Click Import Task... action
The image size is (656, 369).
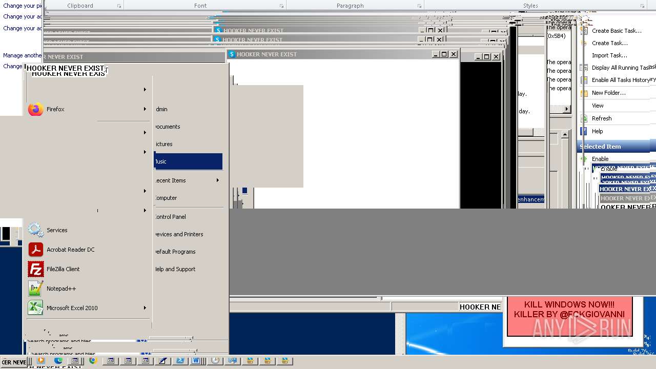pos(609,55)
